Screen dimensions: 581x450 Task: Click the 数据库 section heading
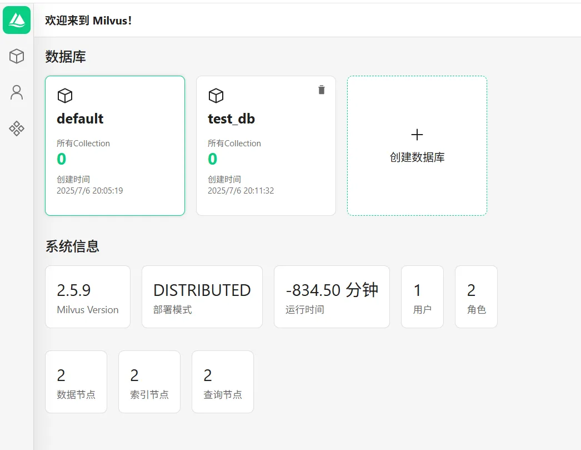(66, 57)
